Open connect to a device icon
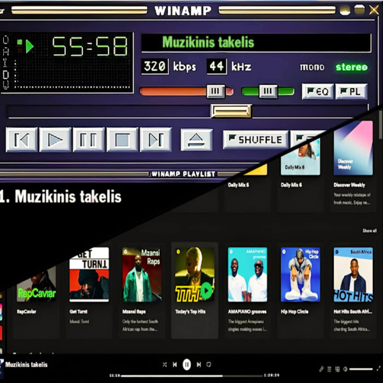Viewport: 383px width, 383px height. tap(337, 369)
